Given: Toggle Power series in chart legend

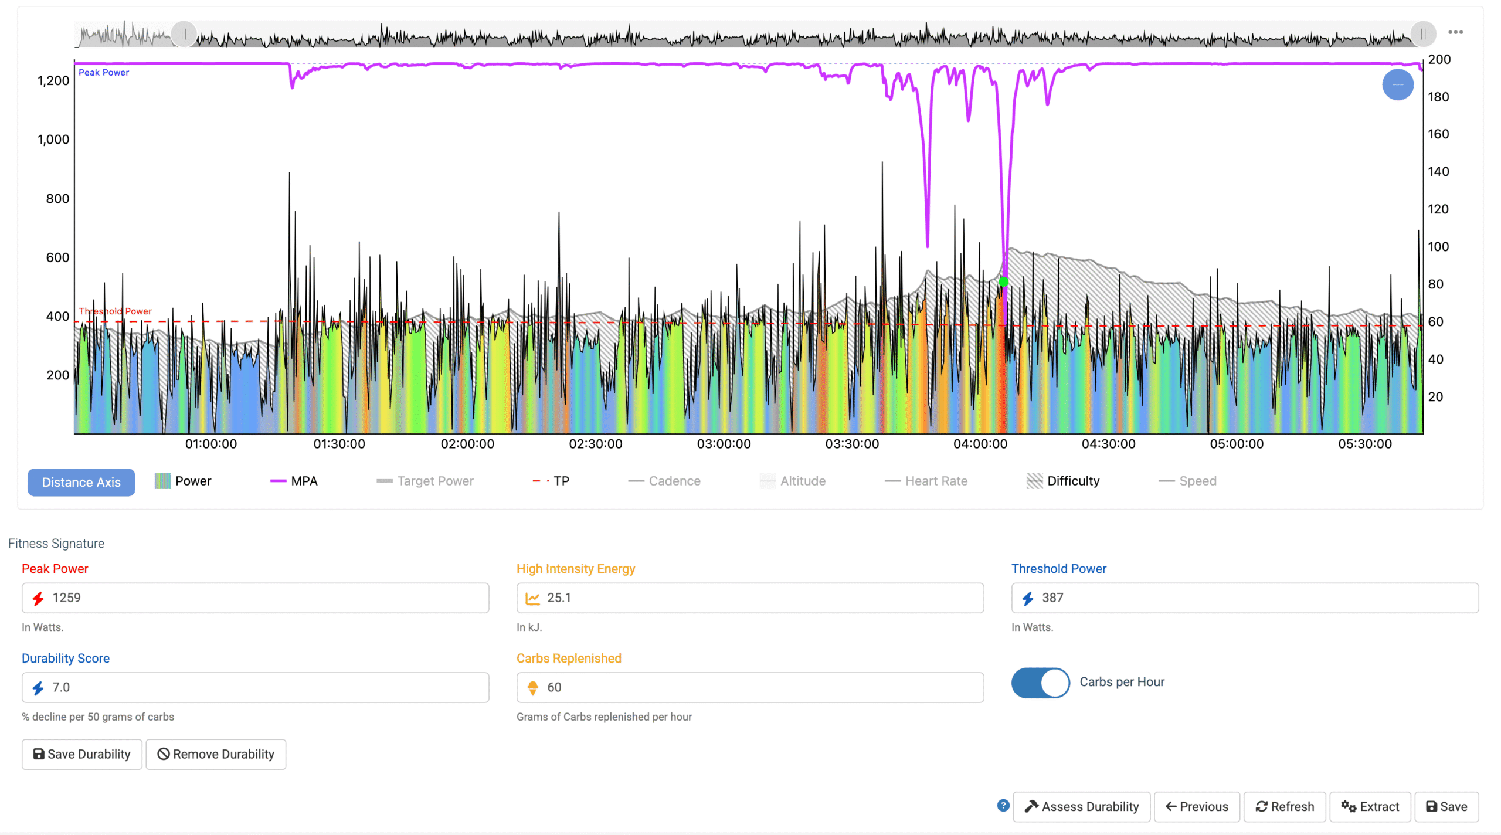Looking at the screenshot, I should click(182, 481).
